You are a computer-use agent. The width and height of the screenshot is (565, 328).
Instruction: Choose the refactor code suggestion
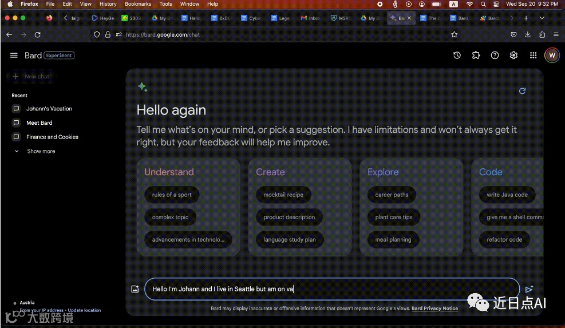tap(504, 239)
